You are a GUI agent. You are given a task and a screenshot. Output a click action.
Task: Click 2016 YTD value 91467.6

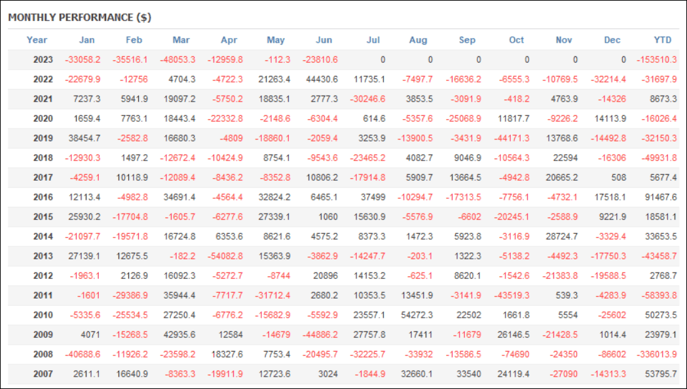tap(661, 197)
